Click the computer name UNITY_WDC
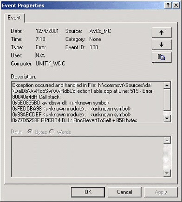The width and height of the screenshot is (182, 202). point(51,64)
